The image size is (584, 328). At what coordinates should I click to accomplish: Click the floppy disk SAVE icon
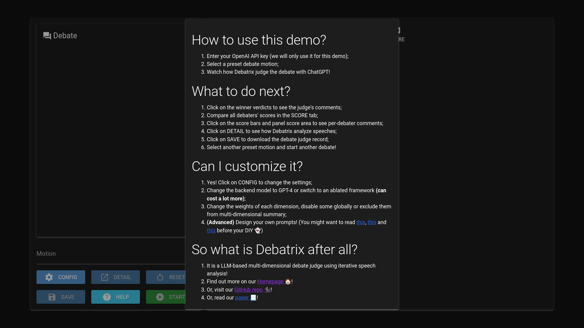pos(52,297)
